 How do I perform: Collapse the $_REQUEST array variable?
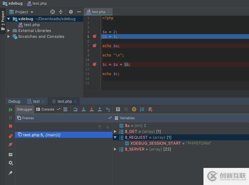pyautogui.click(x=115, y=138)
